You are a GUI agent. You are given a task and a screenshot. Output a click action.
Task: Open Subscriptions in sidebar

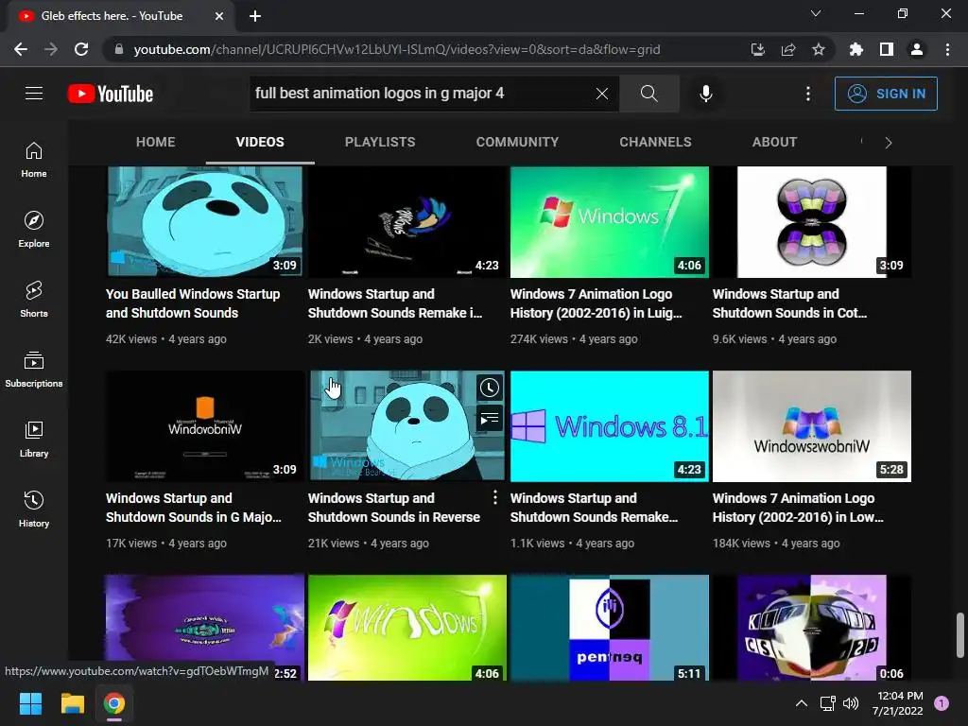[34, 370]
